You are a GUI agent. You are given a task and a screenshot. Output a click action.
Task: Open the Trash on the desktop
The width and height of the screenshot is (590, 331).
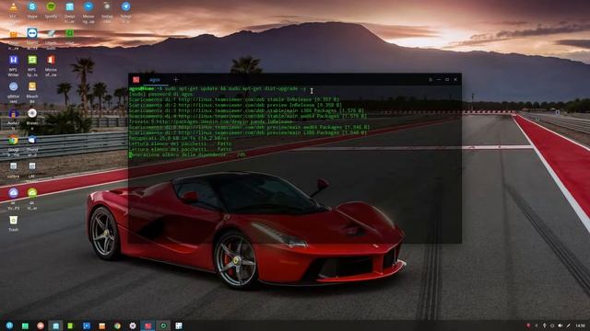(x=13, y=220)
